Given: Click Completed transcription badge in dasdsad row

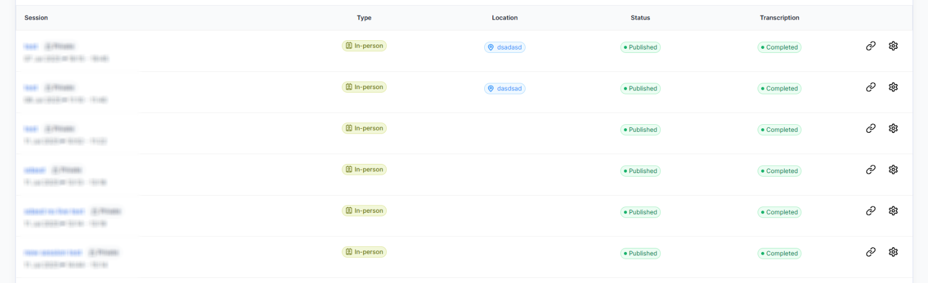Looking at the screenshot, I should coord(779,89).
